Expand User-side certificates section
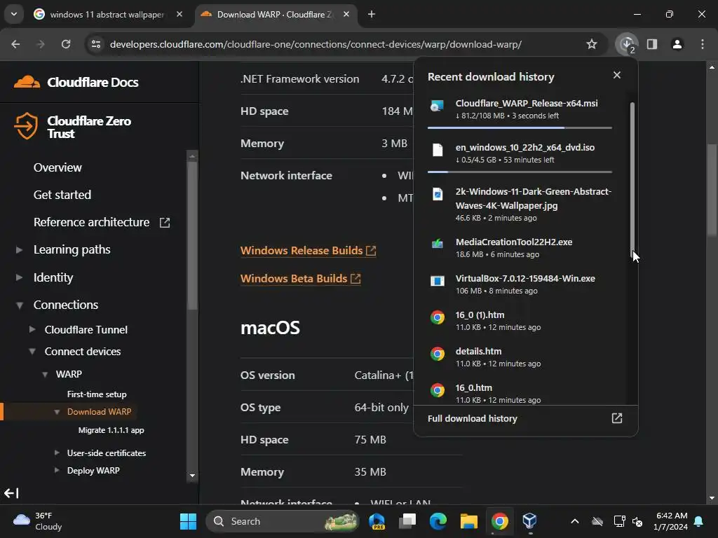The height and width of the screenshot is (538, 718). click(57, 453)
